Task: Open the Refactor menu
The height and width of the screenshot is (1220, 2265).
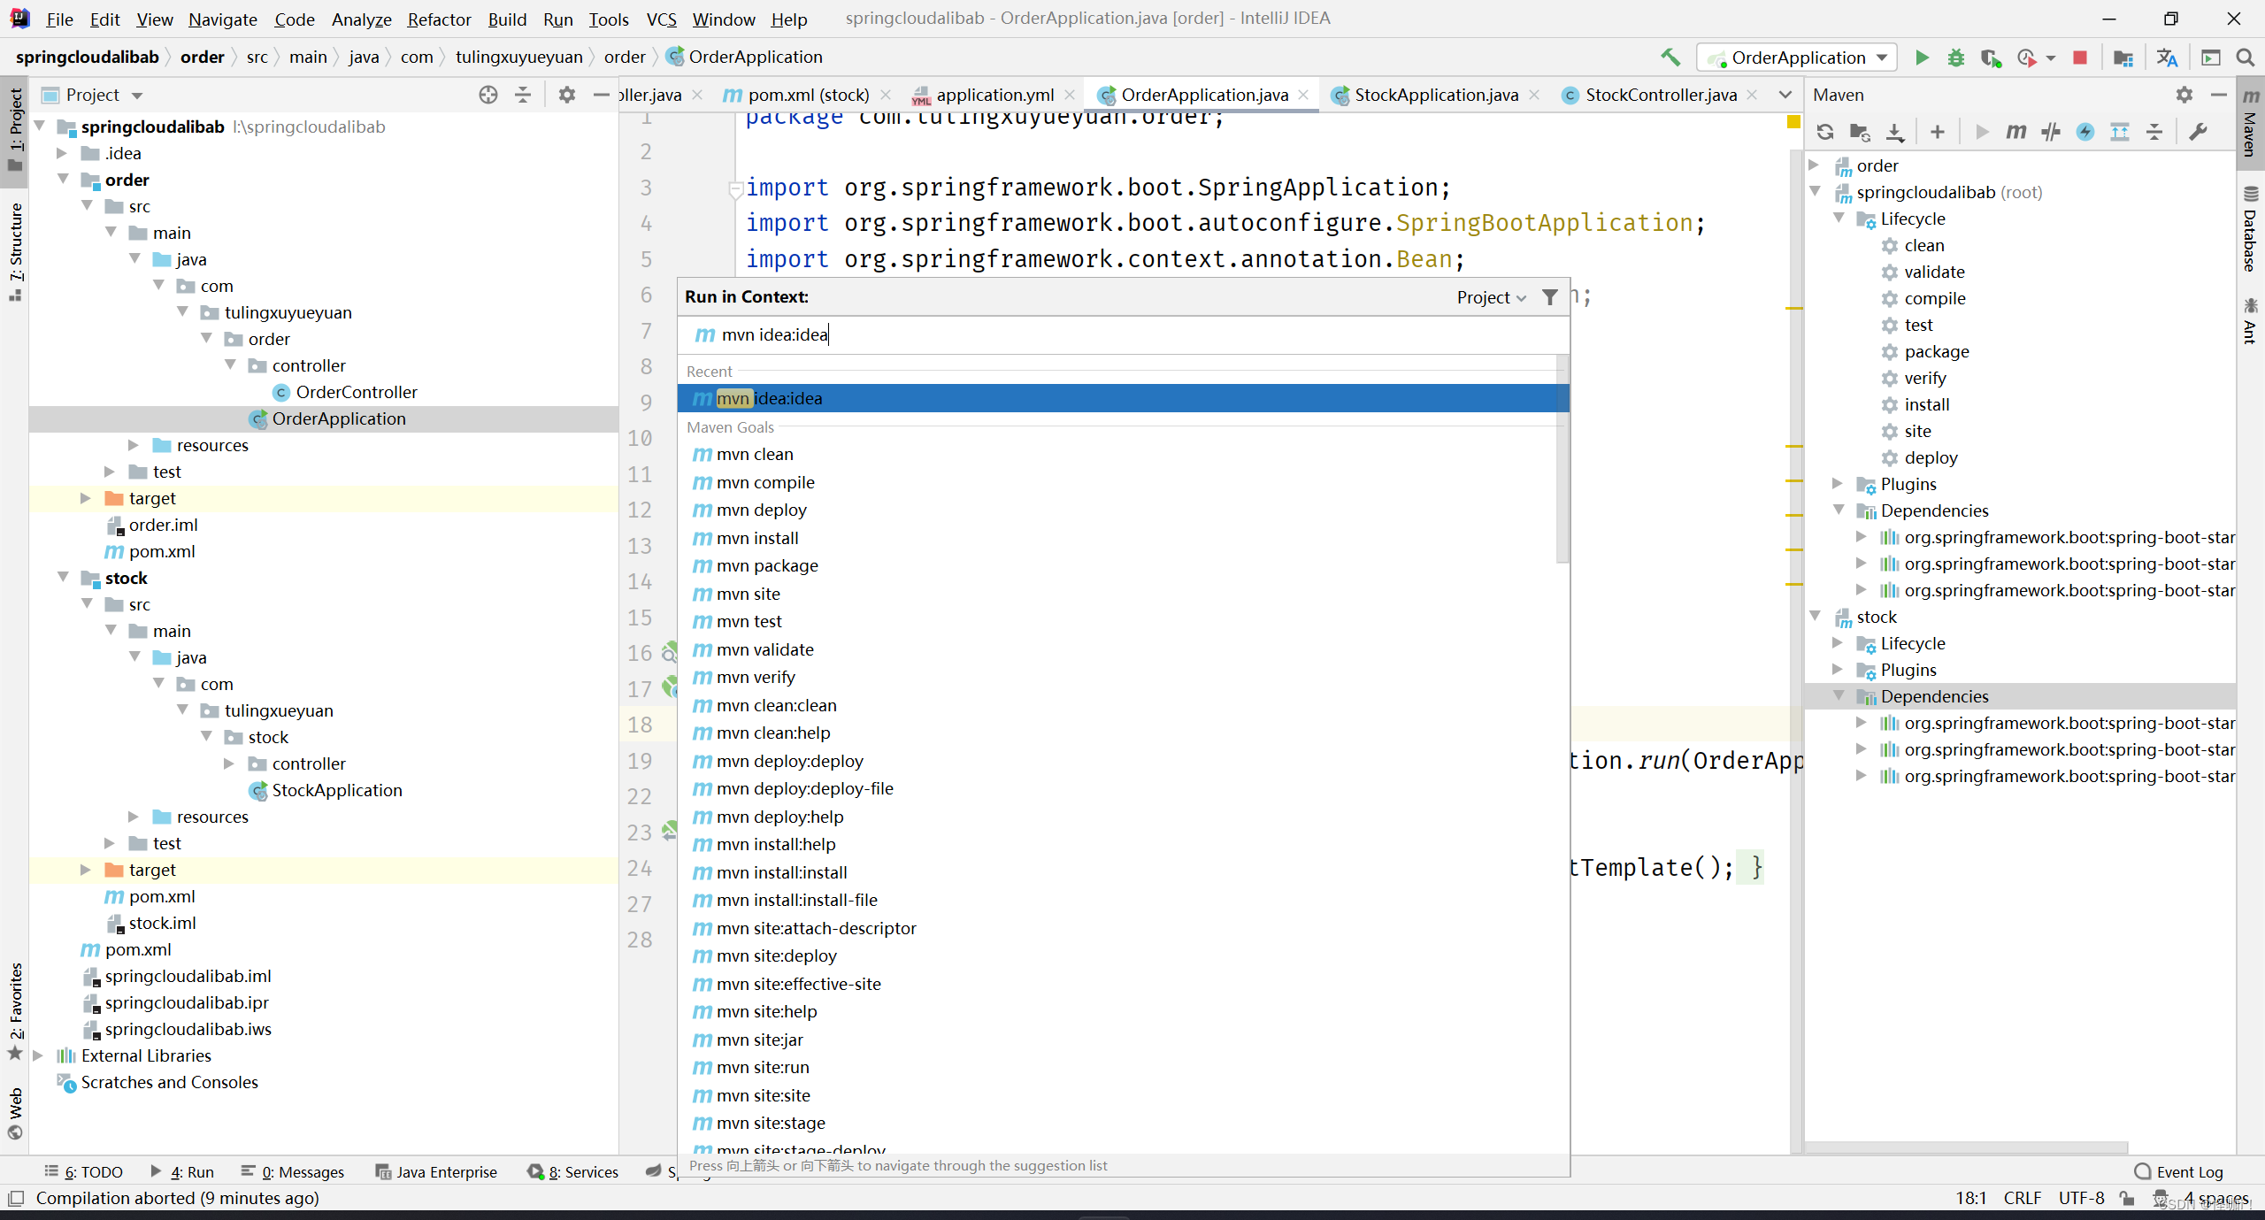Action: click(x=439, y=19)
